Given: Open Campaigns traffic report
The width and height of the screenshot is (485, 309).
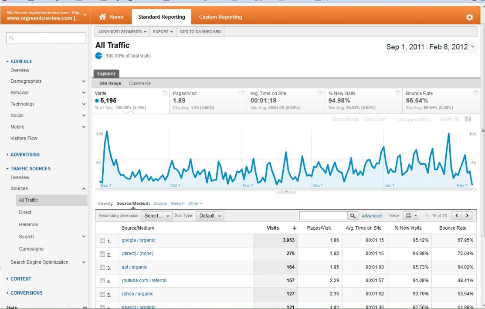Looking at the screenshot, I should click(x=31, y=249).
